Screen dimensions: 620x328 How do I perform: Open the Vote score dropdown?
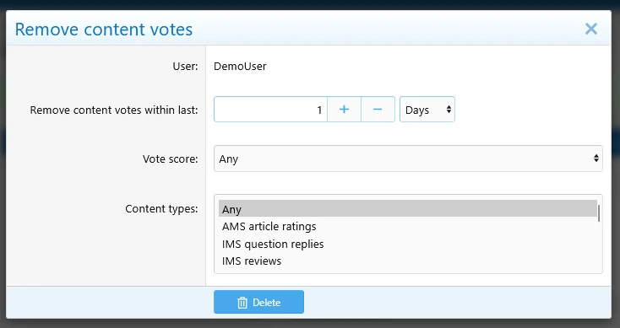coord(408,159)
